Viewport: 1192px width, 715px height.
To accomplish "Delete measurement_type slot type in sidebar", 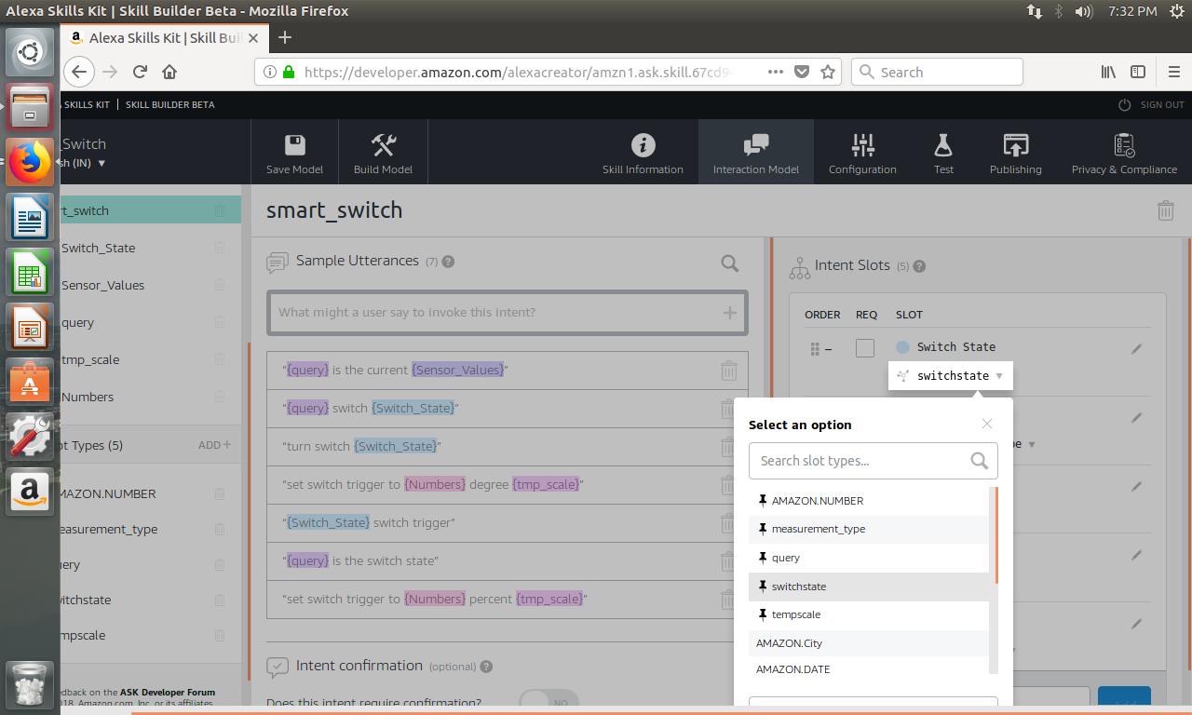I will (220, 529).
